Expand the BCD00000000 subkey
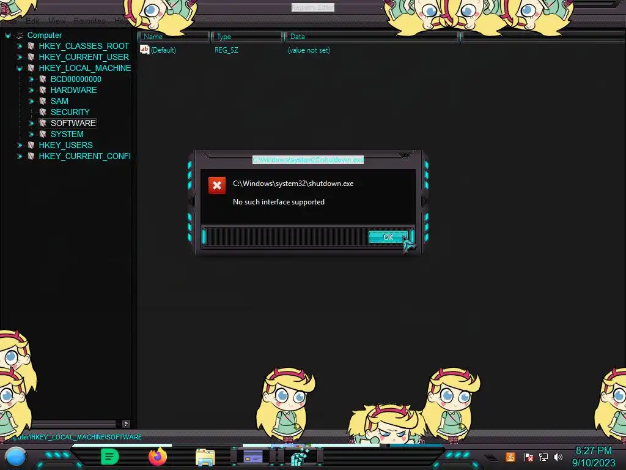Screen dimensions: 626x470 pyautogui.click(x=31, y=79)
